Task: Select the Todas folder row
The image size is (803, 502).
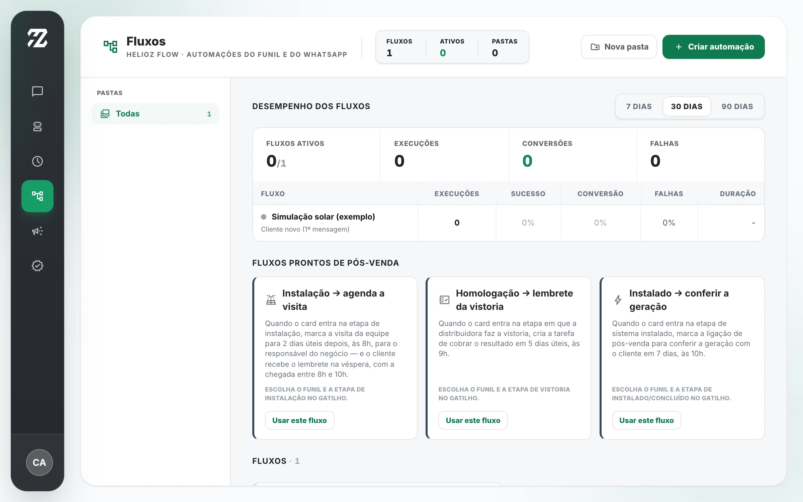Action: [156, 114]
